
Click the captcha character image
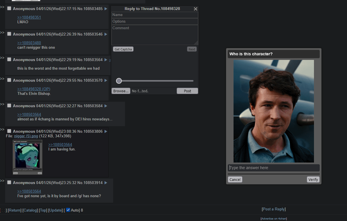click(274, 111)
